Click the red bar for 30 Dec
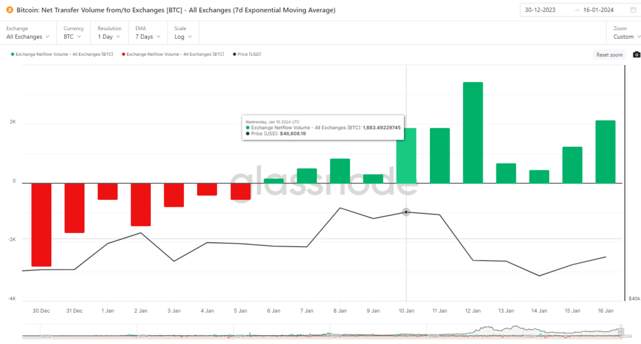Viewport: 641px width, 344px height. 41,224
